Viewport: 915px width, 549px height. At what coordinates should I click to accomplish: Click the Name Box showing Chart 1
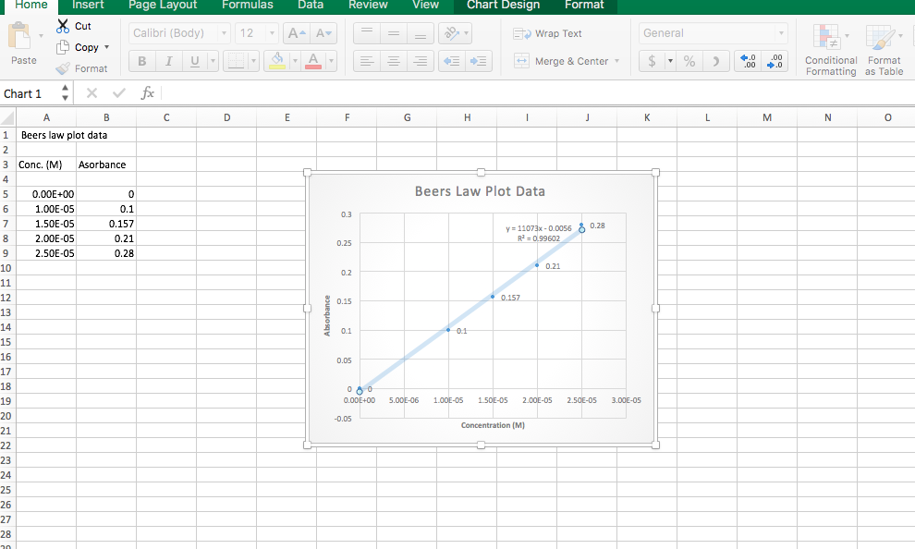(28, 93)
